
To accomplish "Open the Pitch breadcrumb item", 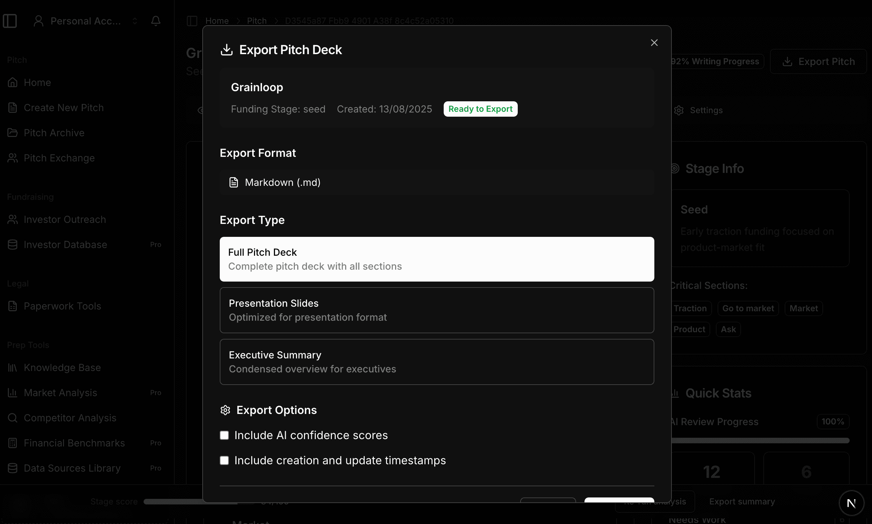I will click(x=257, y=21).
